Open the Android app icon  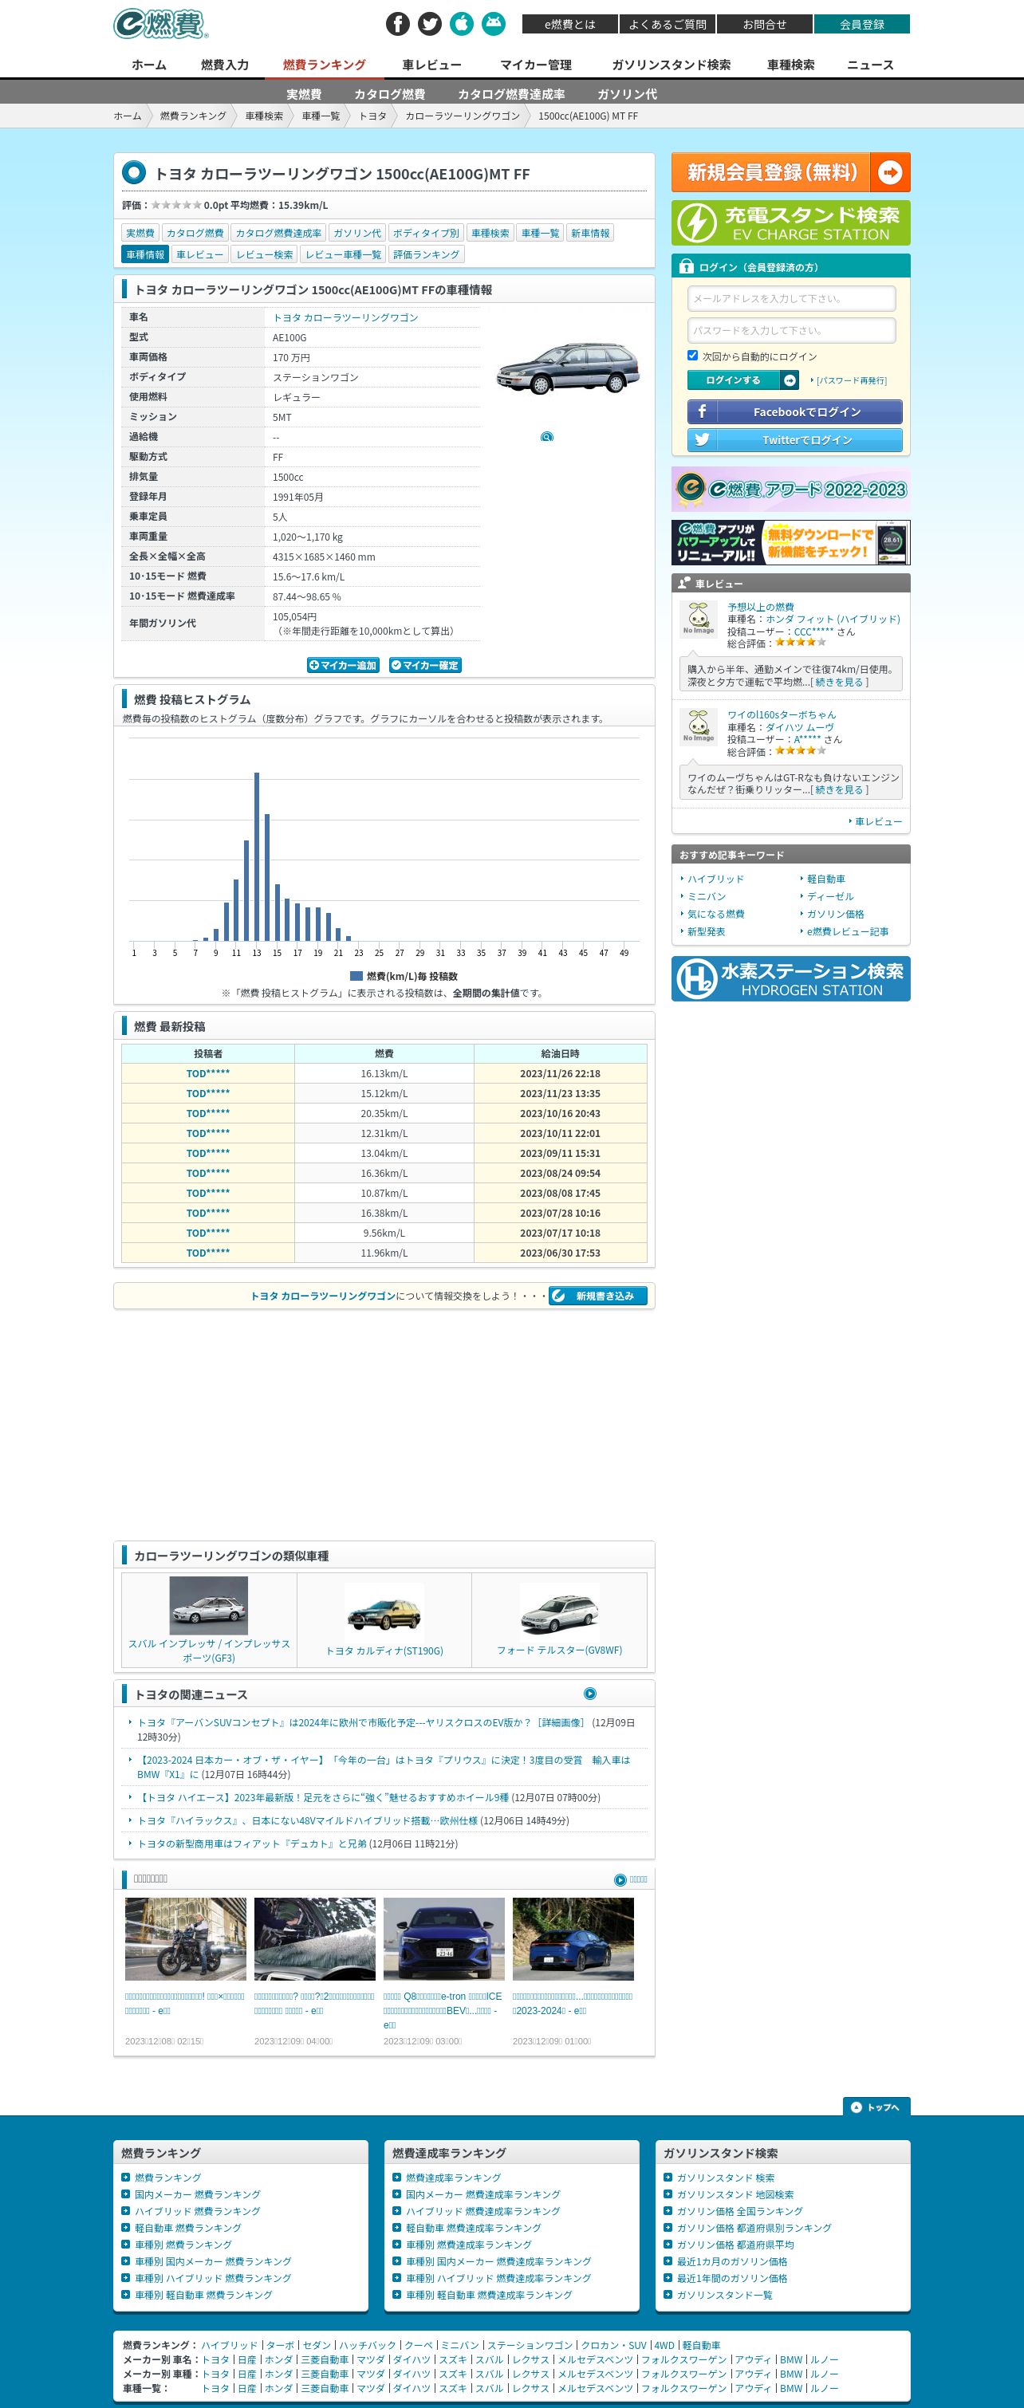click(494, 24)
